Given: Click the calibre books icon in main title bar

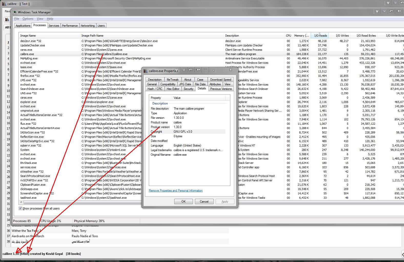Looking at the screenshot, I should (x=4, y=4).
